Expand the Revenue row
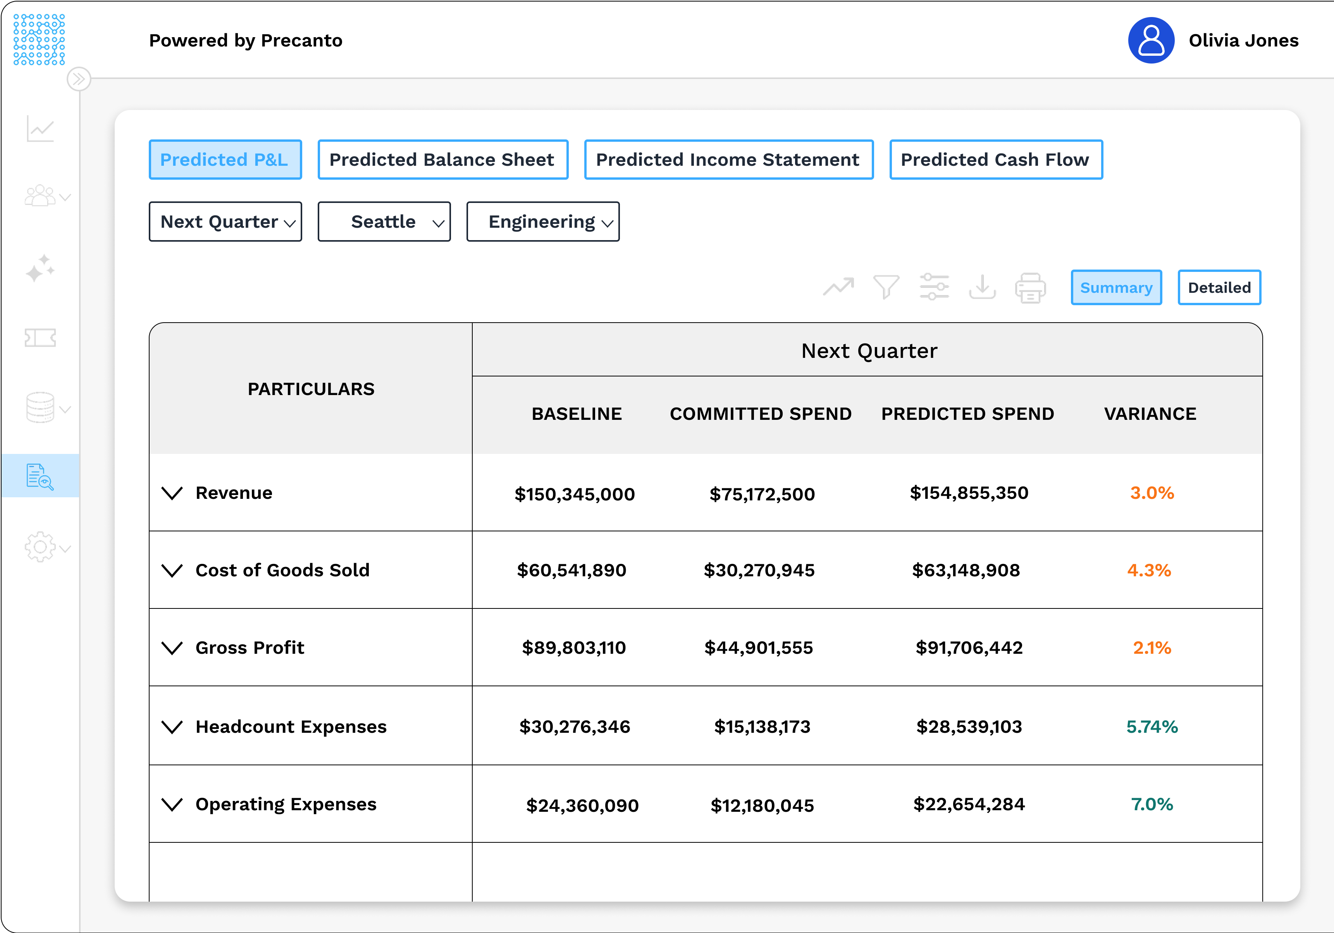 pos(172,493)
